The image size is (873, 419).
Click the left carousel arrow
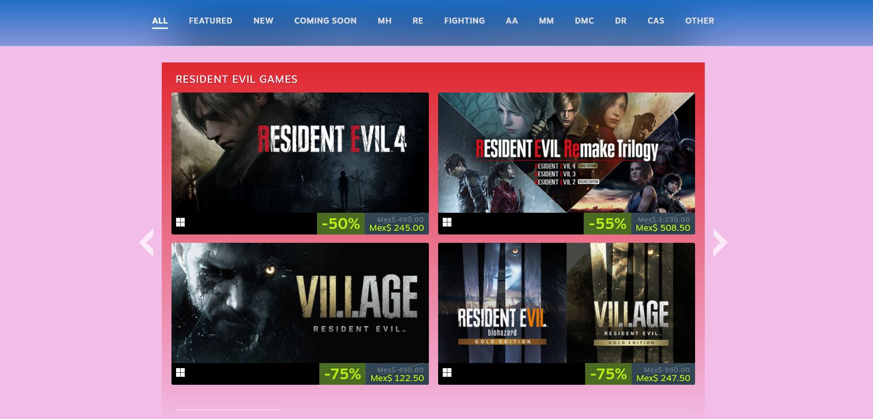[147, 242]
